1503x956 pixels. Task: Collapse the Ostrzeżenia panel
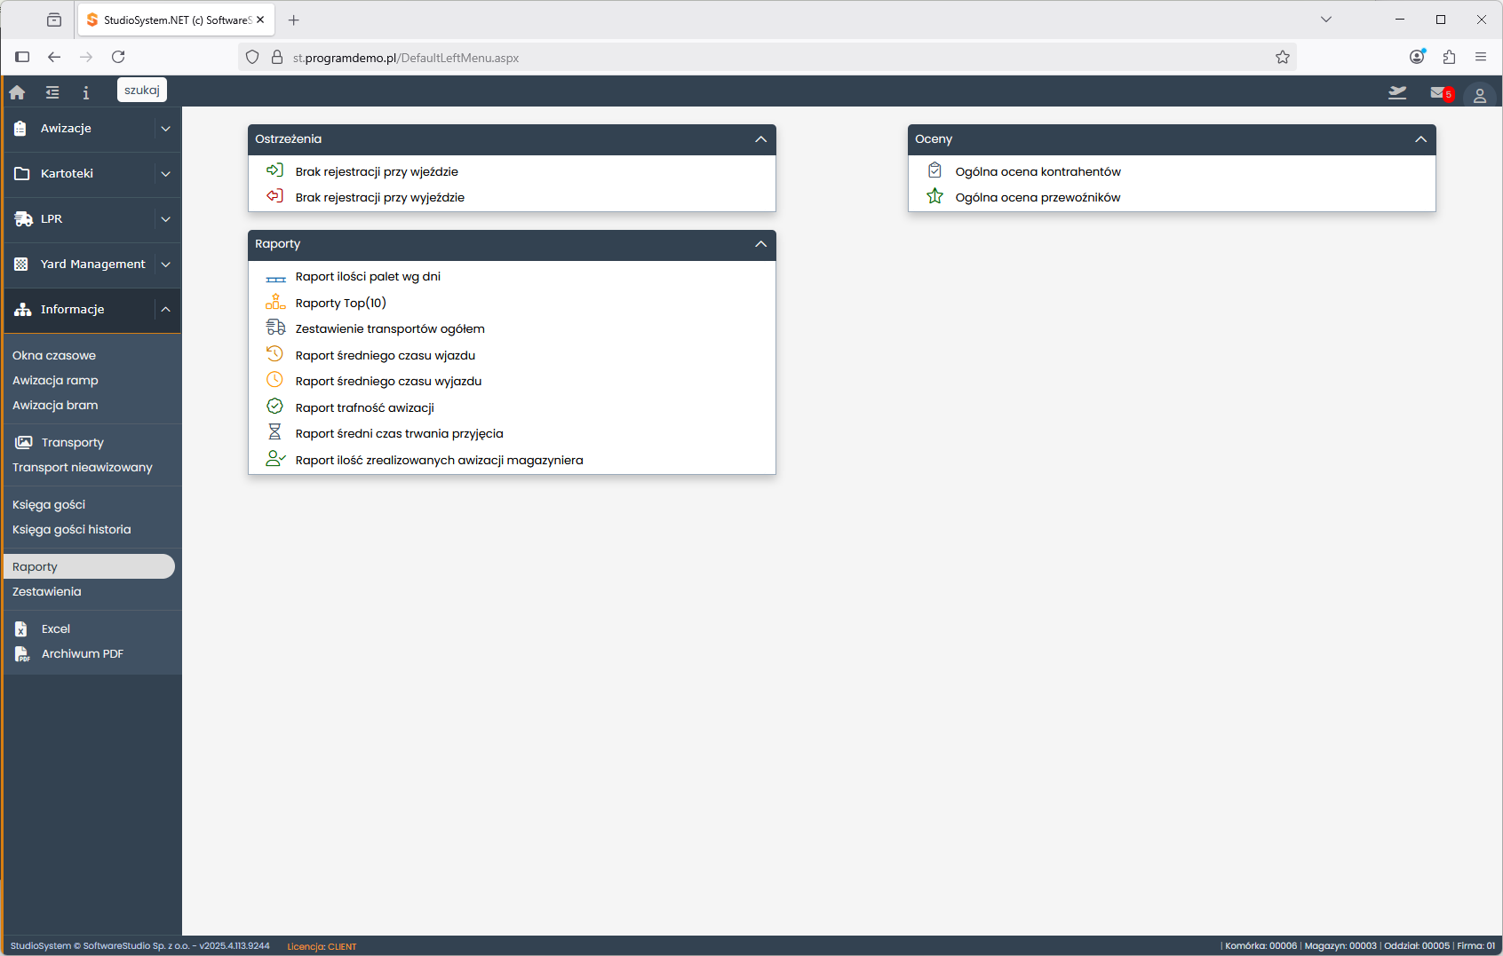tap(760, 139)
